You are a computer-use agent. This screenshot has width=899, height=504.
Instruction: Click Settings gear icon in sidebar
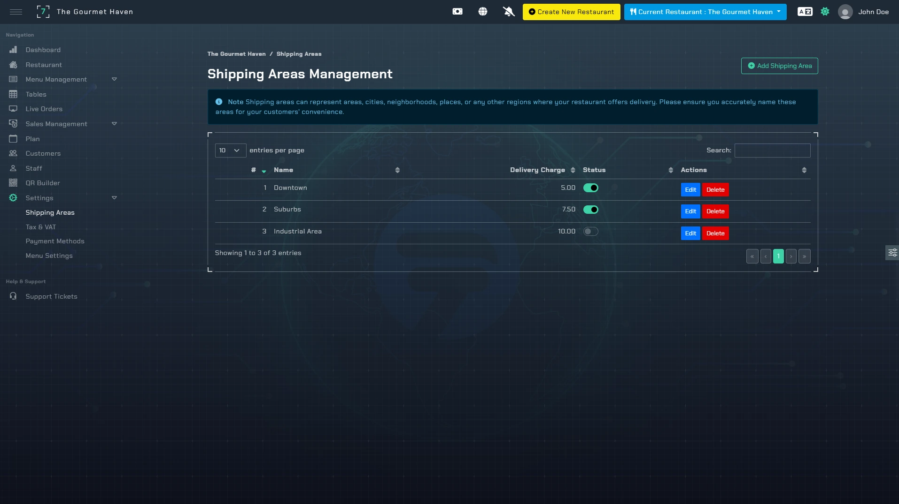click(13, 198)
